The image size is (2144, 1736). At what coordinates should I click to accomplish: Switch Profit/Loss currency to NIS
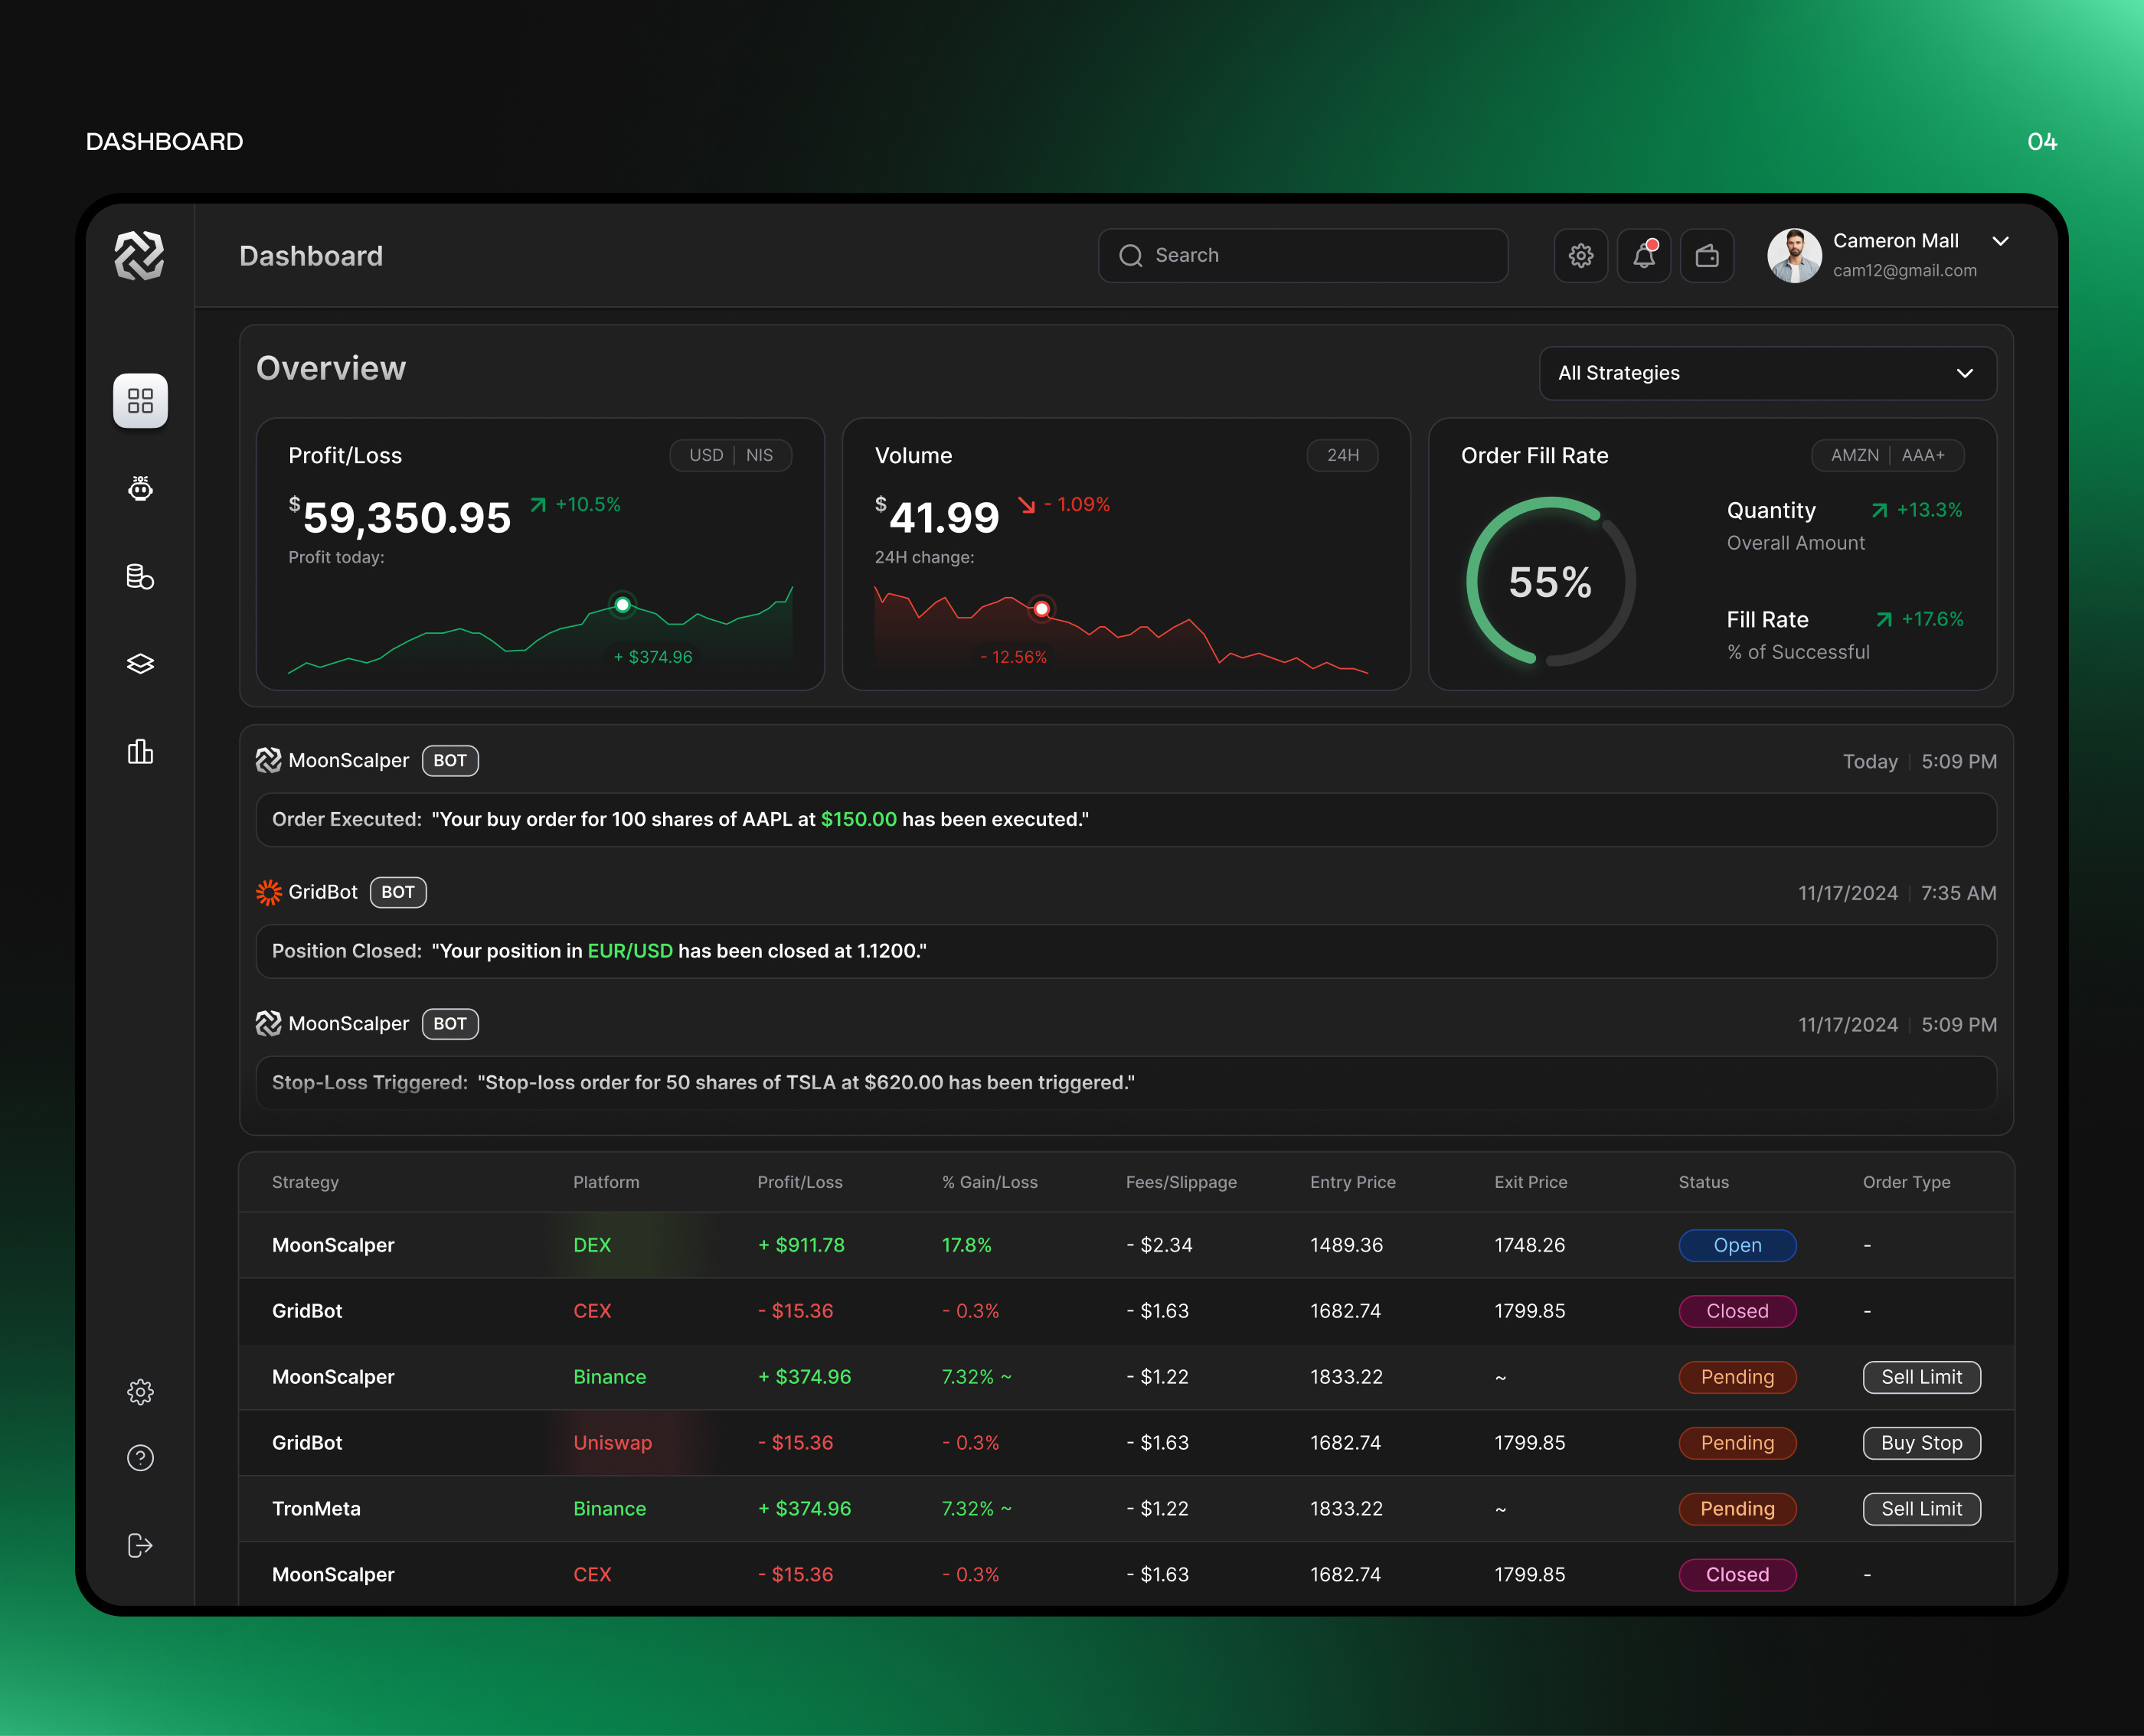pyautogui.click(x=760, y=455)
